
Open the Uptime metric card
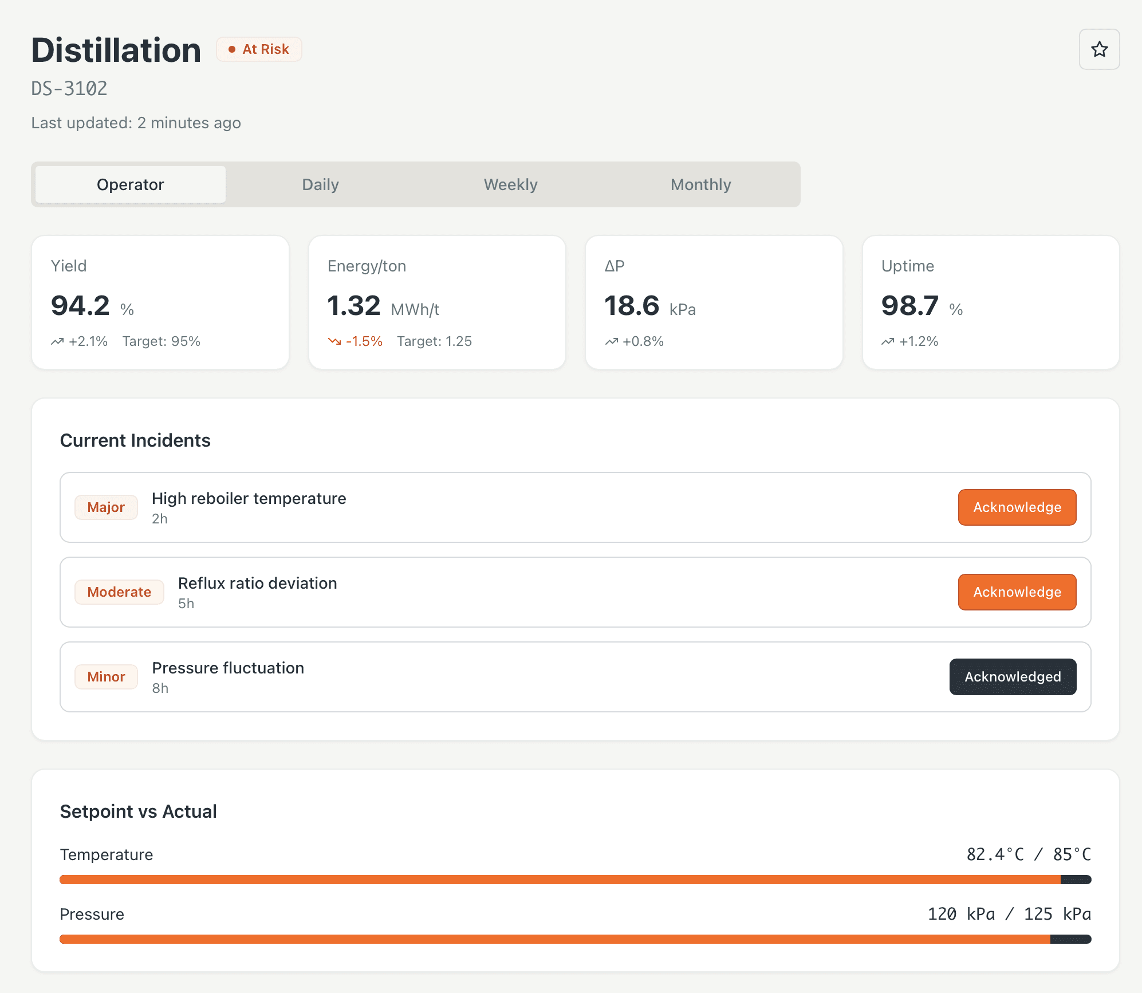(991, 302)
